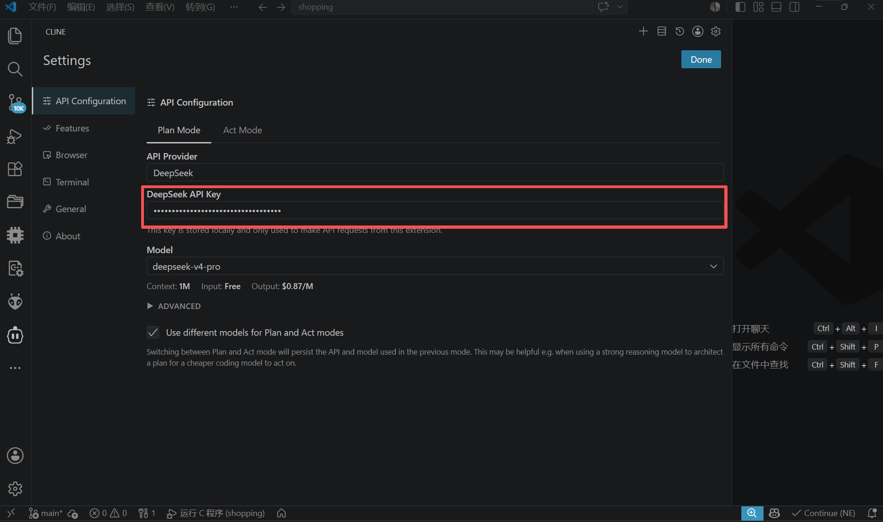
Task: Click the VS Code logo in title bar
Action: (11, 7)
